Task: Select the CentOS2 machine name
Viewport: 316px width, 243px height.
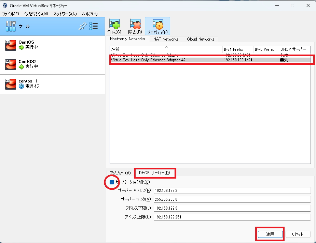Action: (x=27, y=61)
